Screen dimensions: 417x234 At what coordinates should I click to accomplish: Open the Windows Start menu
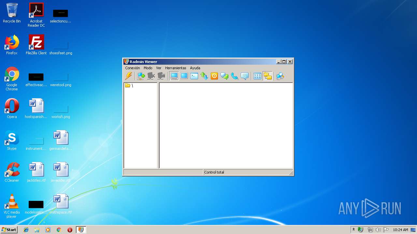[x=9, y=230]
